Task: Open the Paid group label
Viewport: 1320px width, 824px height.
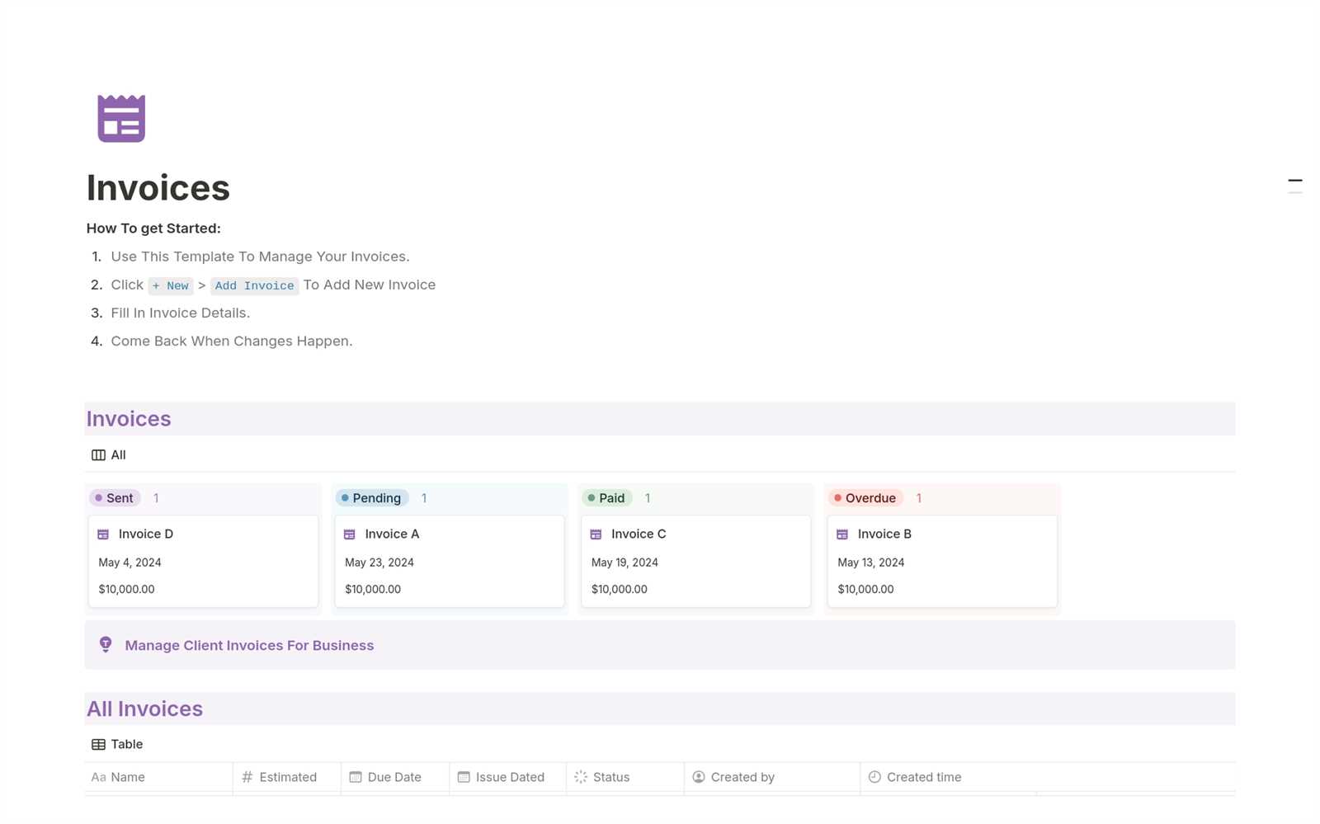Action: click(x=607, y=498)
